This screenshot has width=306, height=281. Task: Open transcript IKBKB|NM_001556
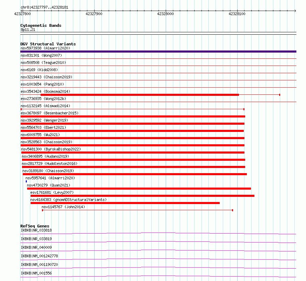click(36, 273)
